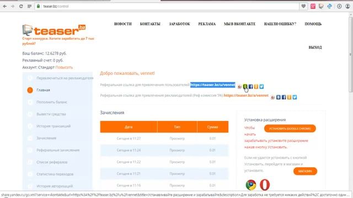
Task: Open the МЫ В ВКОНТАКТЕ menu item
Action: click(x=239, y=24)
